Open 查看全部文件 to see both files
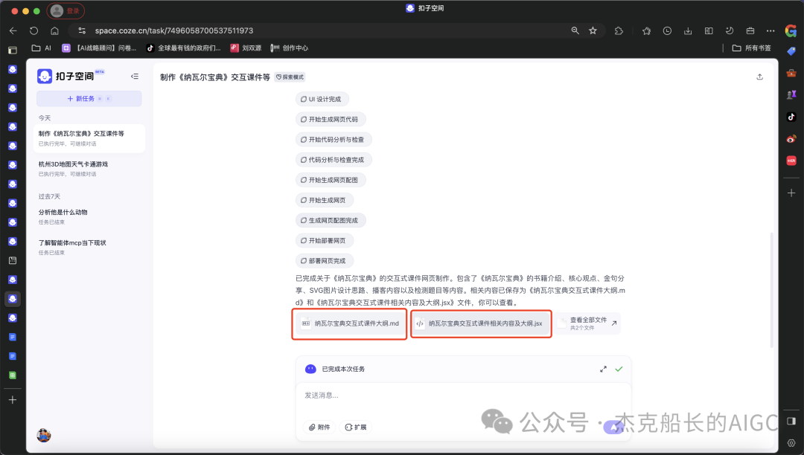The image size is (804, 455). pos(587,323)
